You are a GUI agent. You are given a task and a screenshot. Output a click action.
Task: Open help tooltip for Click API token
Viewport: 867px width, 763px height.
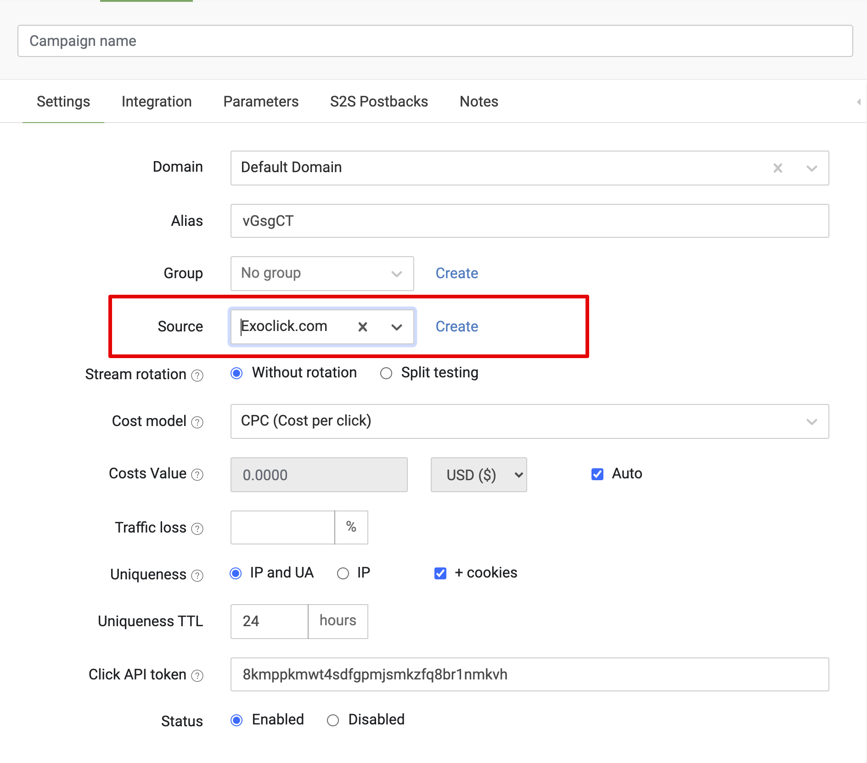coord(197,676)
